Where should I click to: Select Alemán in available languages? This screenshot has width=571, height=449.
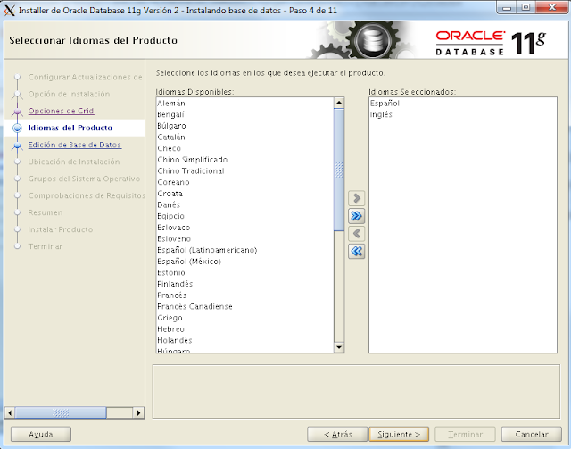pos(244,104)
